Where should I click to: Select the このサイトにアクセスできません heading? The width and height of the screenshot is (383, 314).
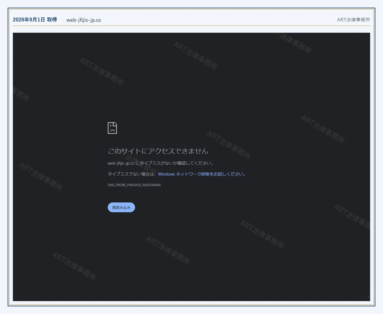point(158,151)
